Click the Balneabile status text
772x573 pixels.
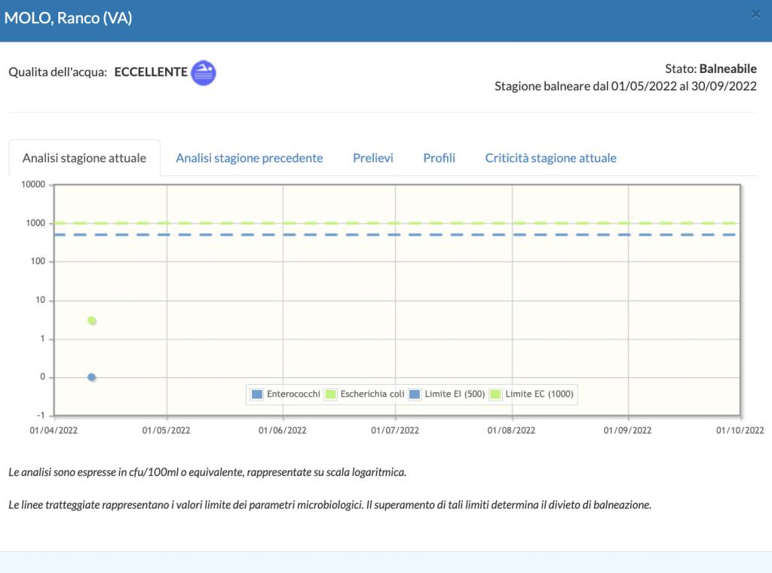728,69
